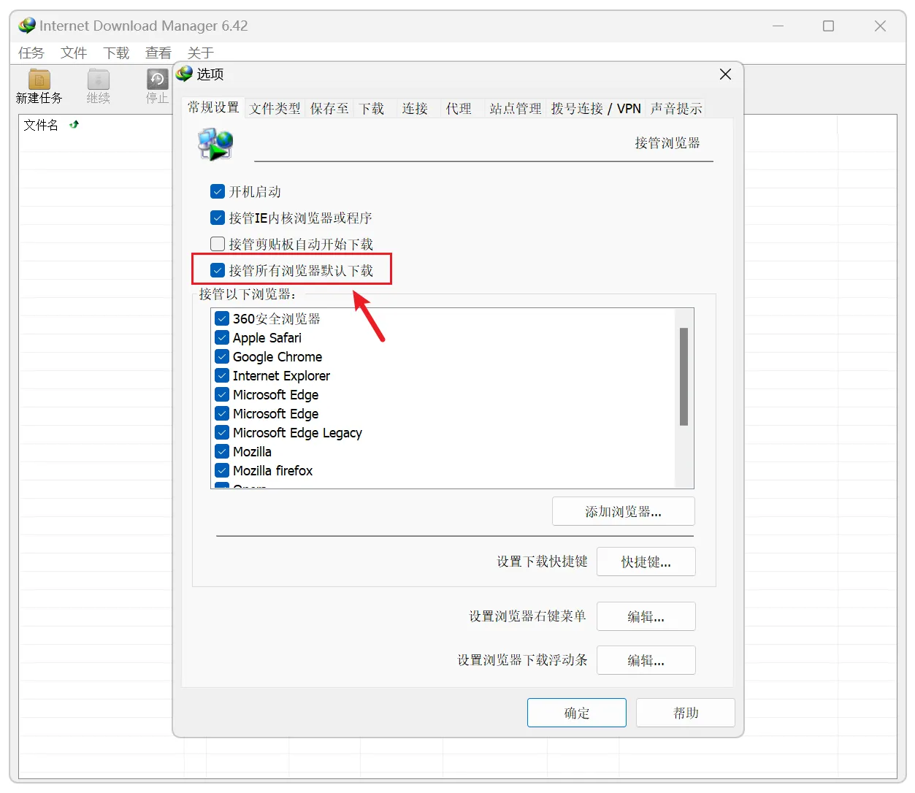
Task: Toggle 接管IE内核浏览器或程序 checkbox
Action: (x=218, y=218)
